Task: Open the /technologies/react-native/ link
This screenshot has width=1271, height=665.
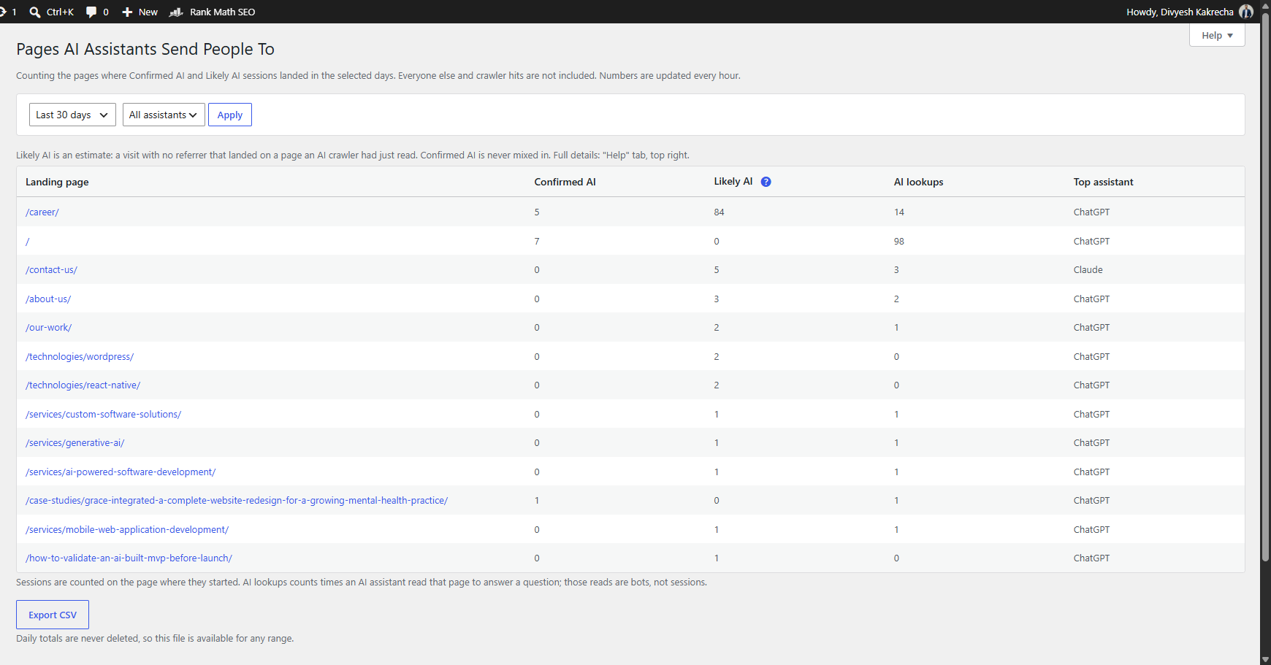Action: (83, 385)
